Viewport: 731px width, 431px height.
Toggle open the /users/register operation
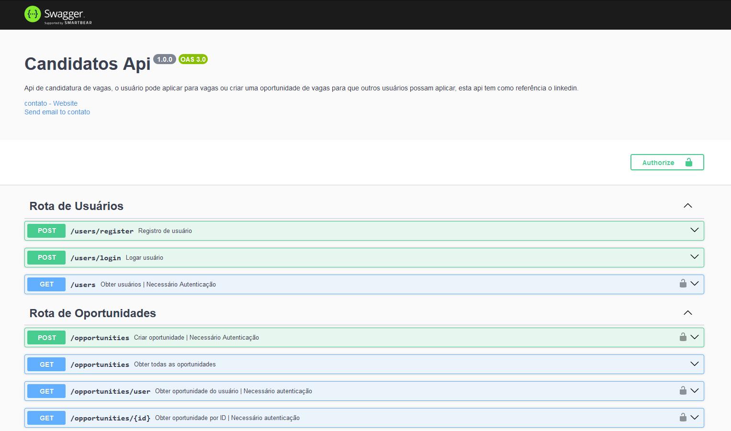(x=694, y=230)
